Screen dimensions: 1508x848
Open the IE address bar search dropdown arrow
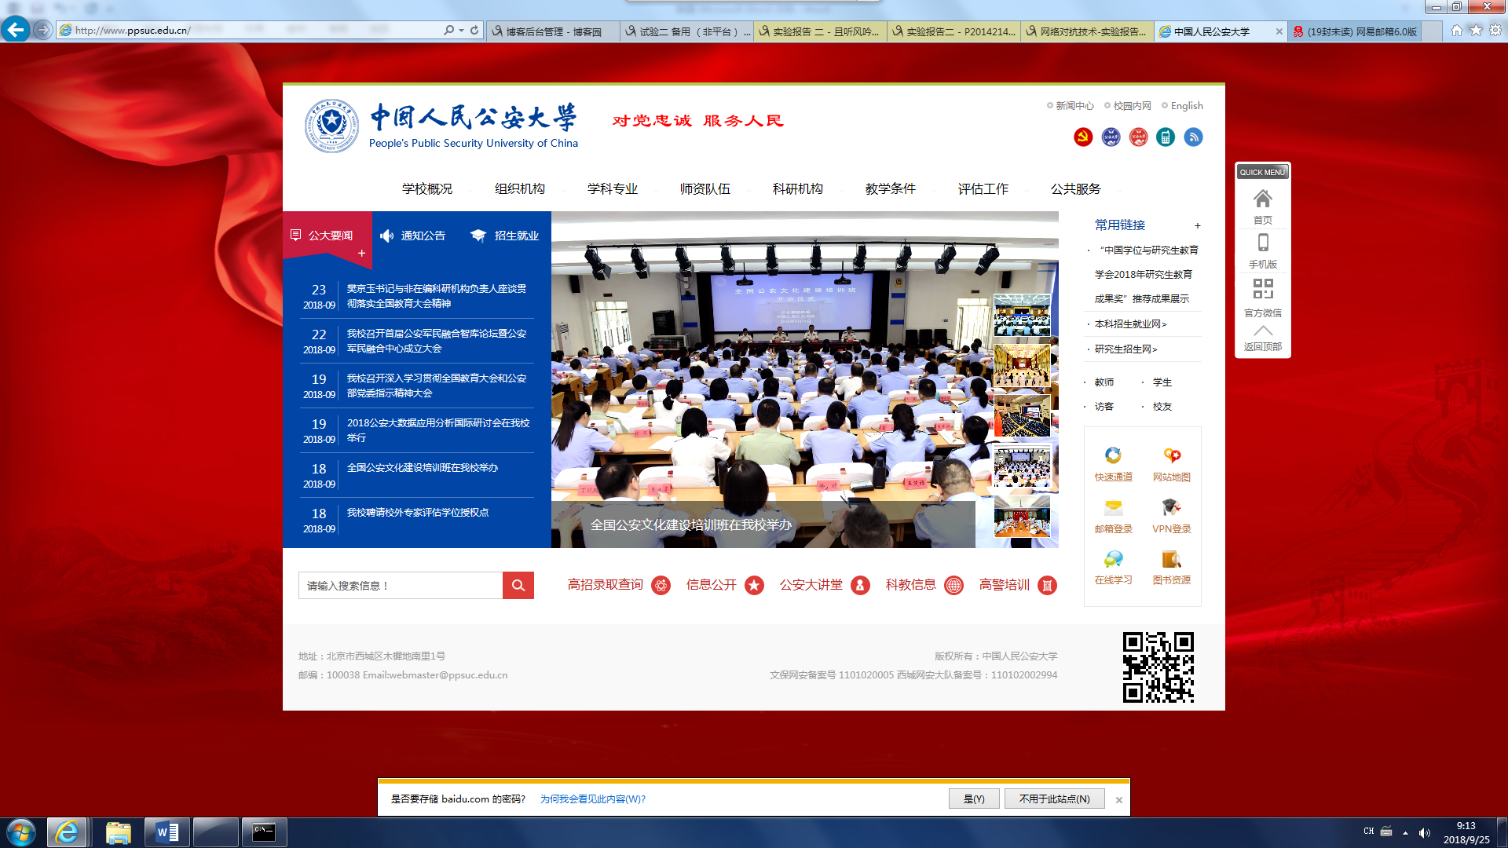coord(461,31)
